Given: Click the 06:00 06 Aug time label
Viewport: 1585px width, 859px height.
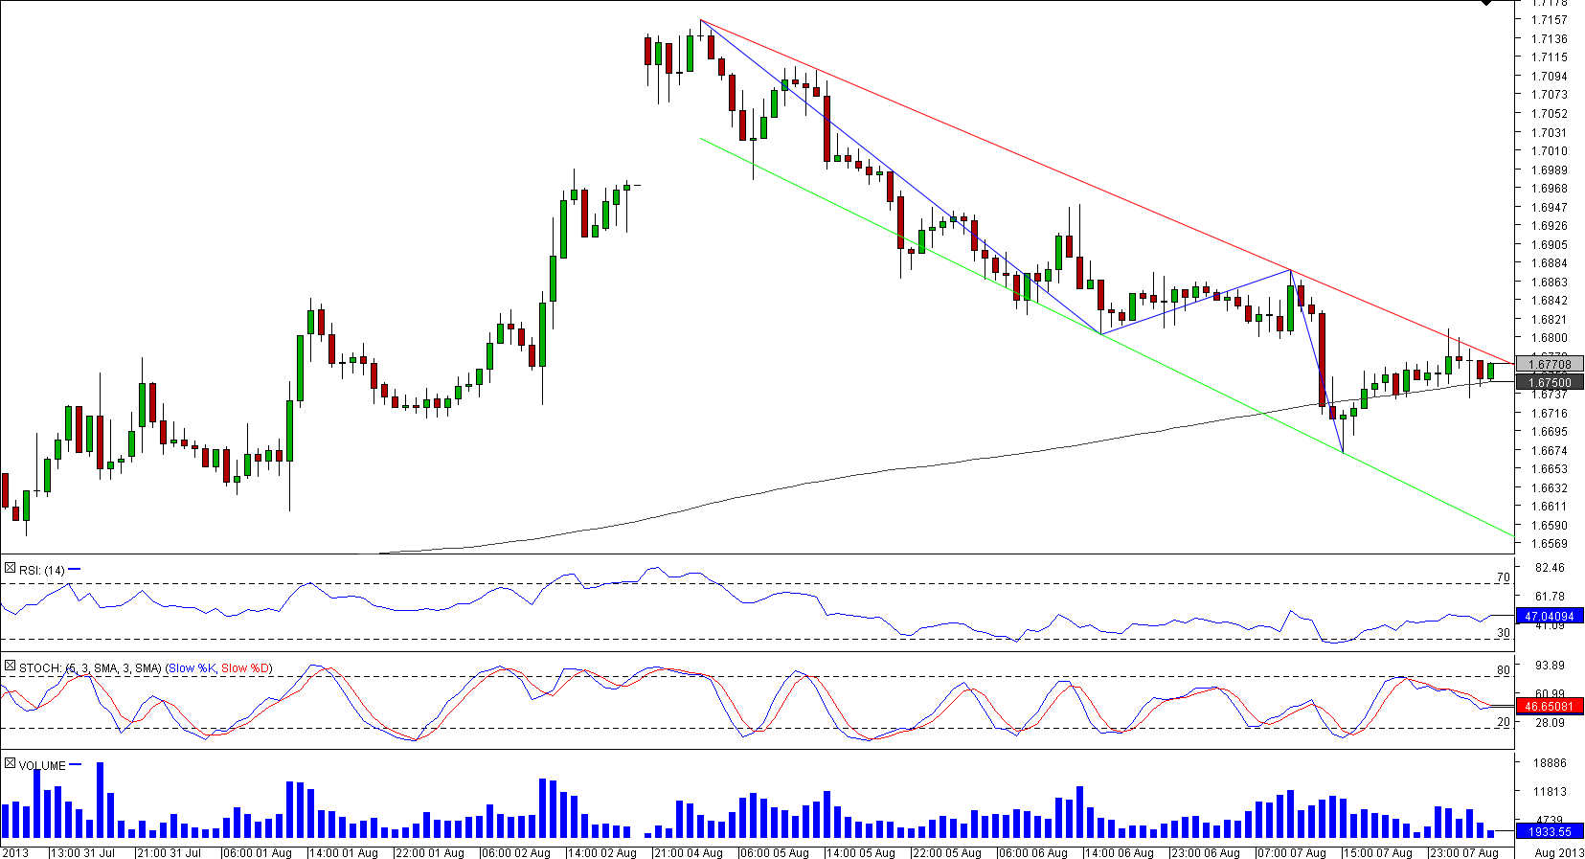Looking at the screenshot, I should coord(1033,852).
